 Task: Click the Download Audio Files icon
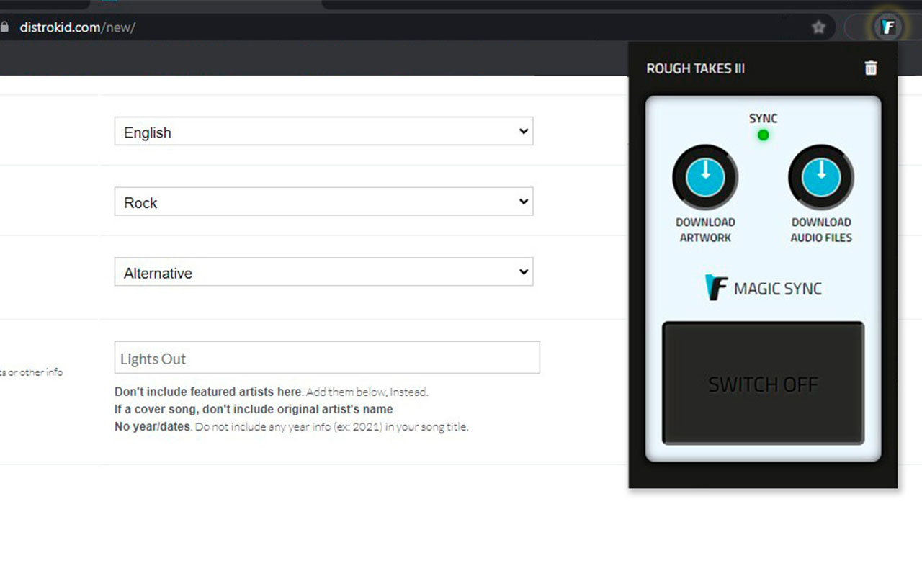pyautogui.click(x=820, y=176)
